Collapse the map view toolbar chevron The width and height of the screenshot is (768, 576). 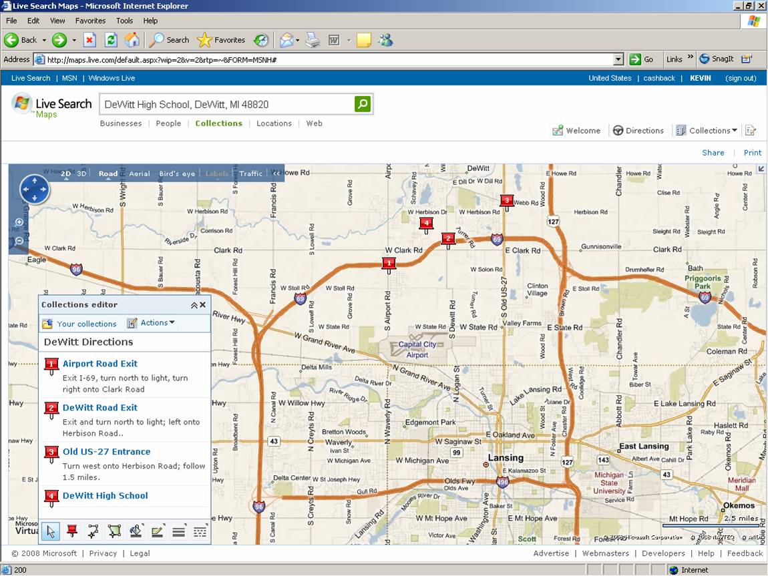(x=276, y=174)
